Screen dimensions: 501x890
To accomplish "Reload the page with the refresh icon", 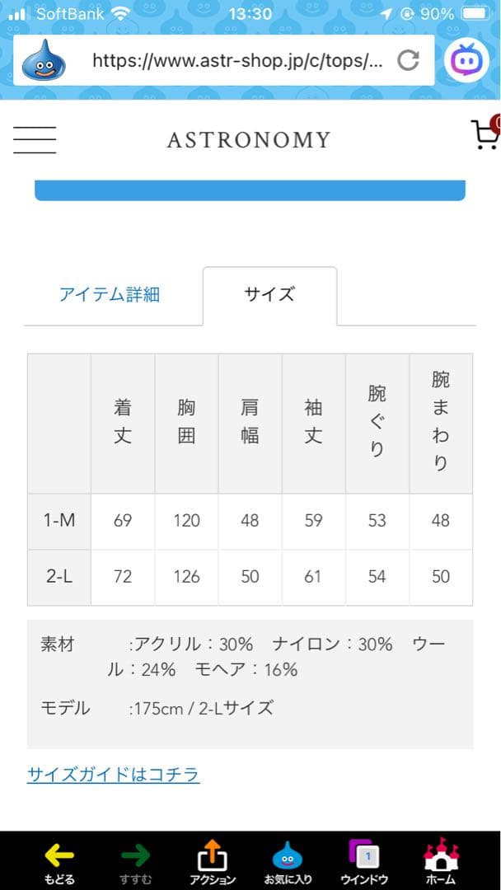I will click(408, 59).
